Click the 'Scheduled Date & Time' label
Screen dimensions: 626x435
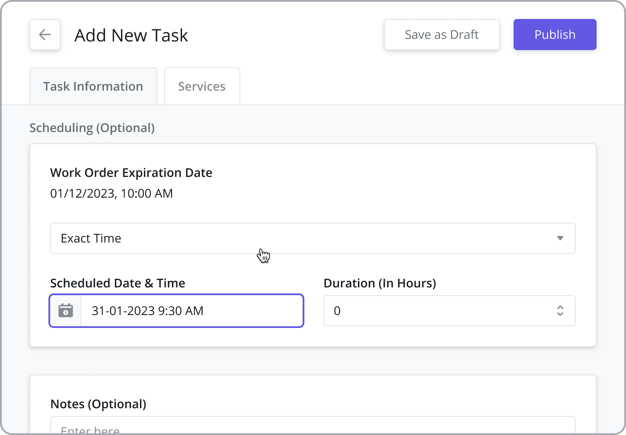click(118, 283)
